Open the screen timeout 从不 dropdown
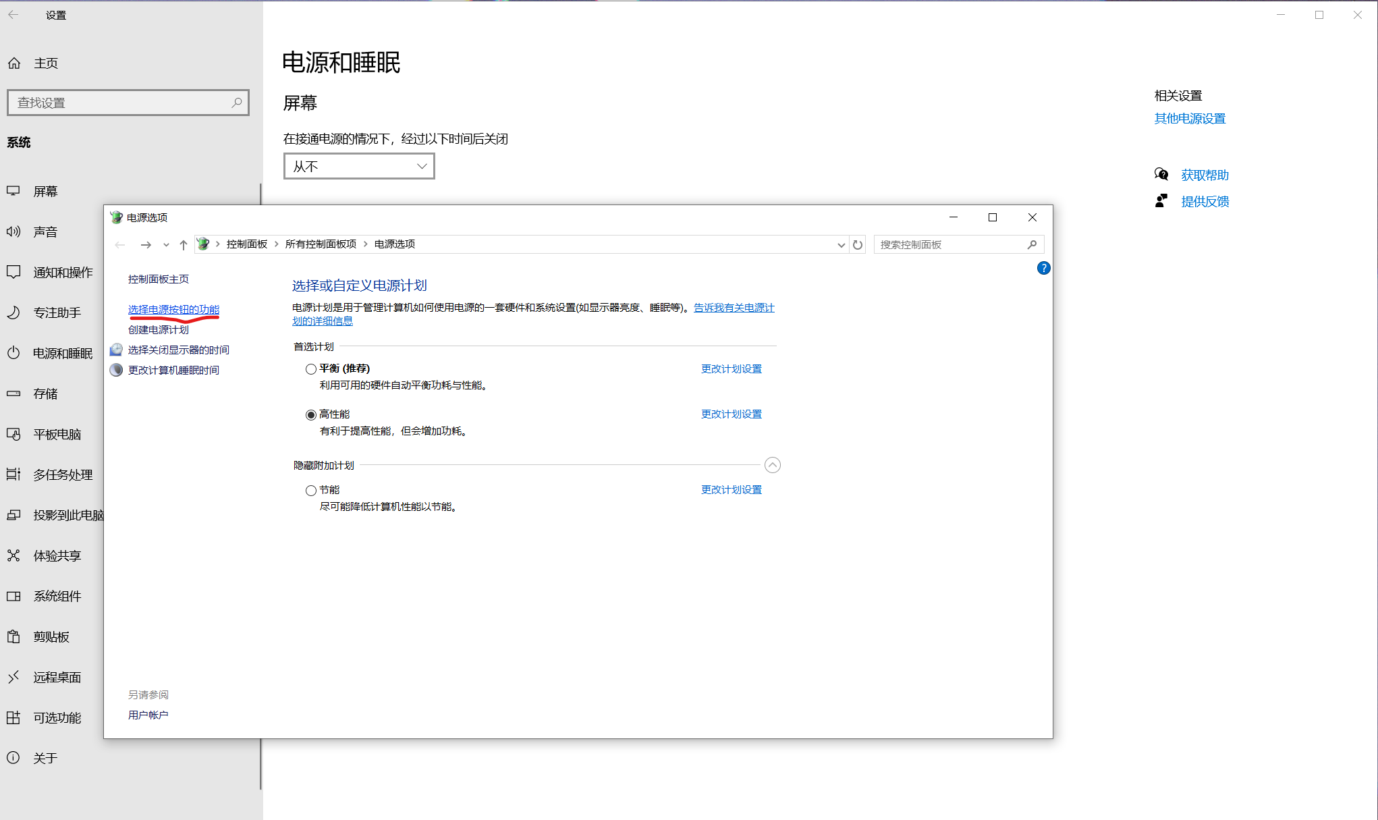Viewport: 1378px width, 820px height. pyautogui.click(x=359, y=166)
